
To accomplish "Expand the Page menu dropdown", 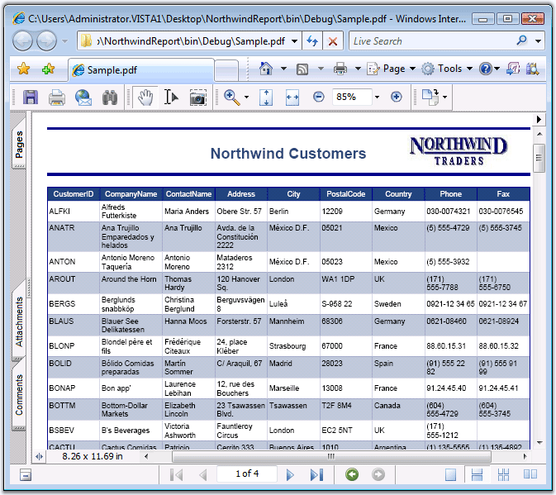I will click(x=393, y=69).
